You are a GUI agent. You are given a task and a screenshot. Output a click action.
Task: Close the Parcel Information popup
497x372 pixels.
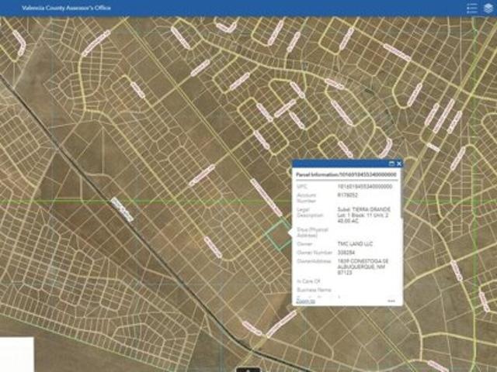[x=399, y=164]
